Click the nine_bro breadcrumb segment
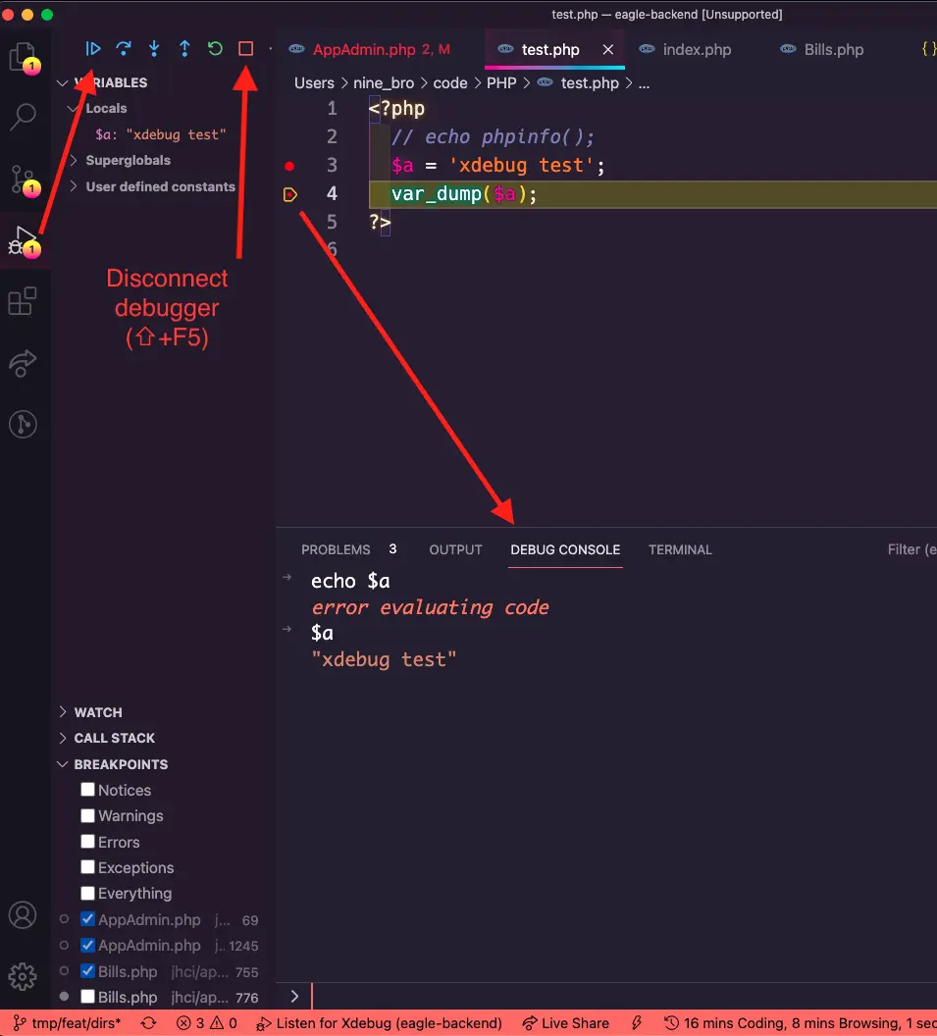The width and height of the screenshot is (937, 1036). click(x=384, y=83)
